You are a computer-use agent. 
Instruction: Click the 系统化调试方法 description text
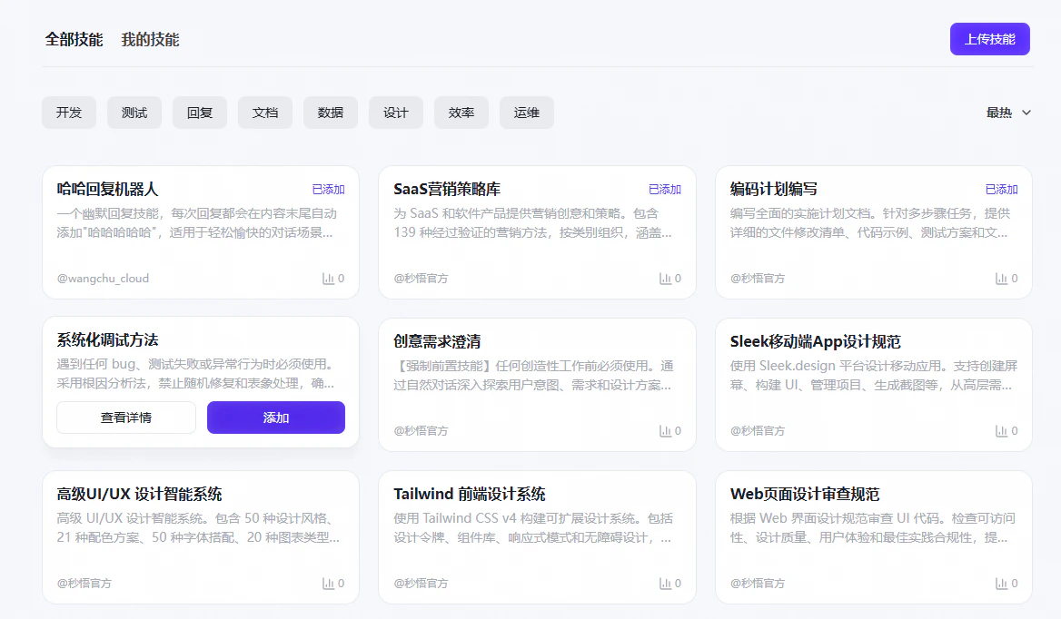[x=196, y=374]
